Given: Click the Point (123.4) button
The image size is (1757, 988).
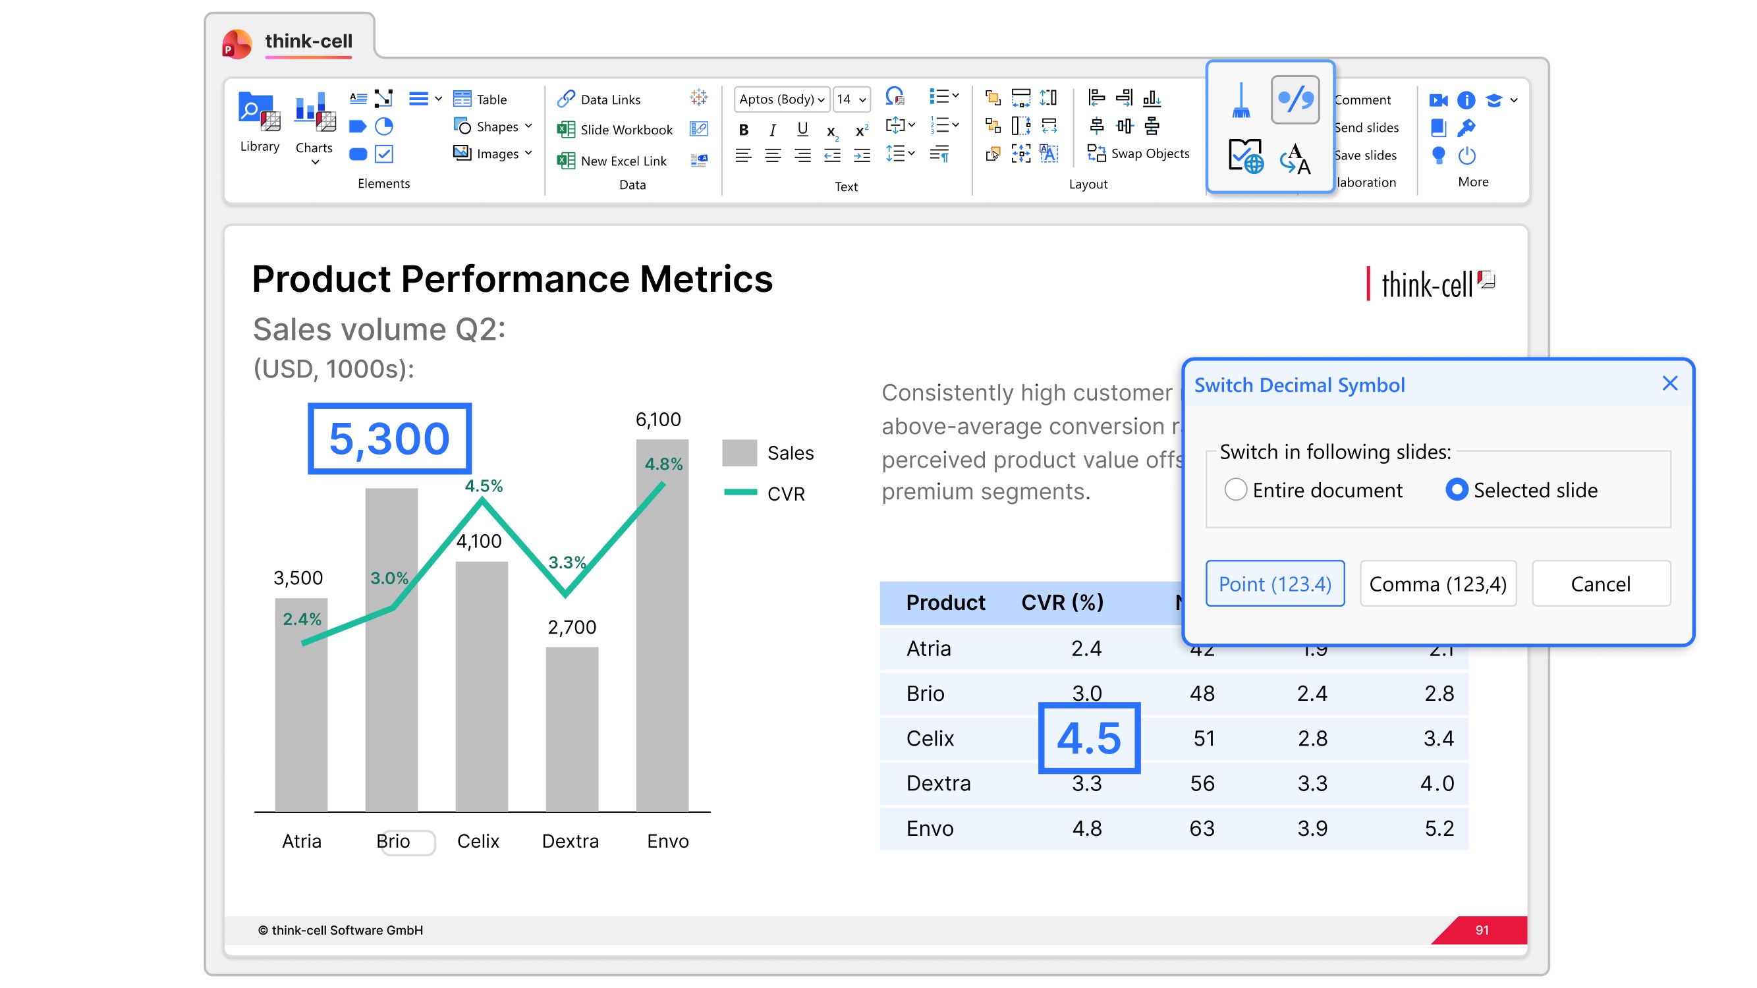Looking at the screenshot, I should pos(1274,584).
